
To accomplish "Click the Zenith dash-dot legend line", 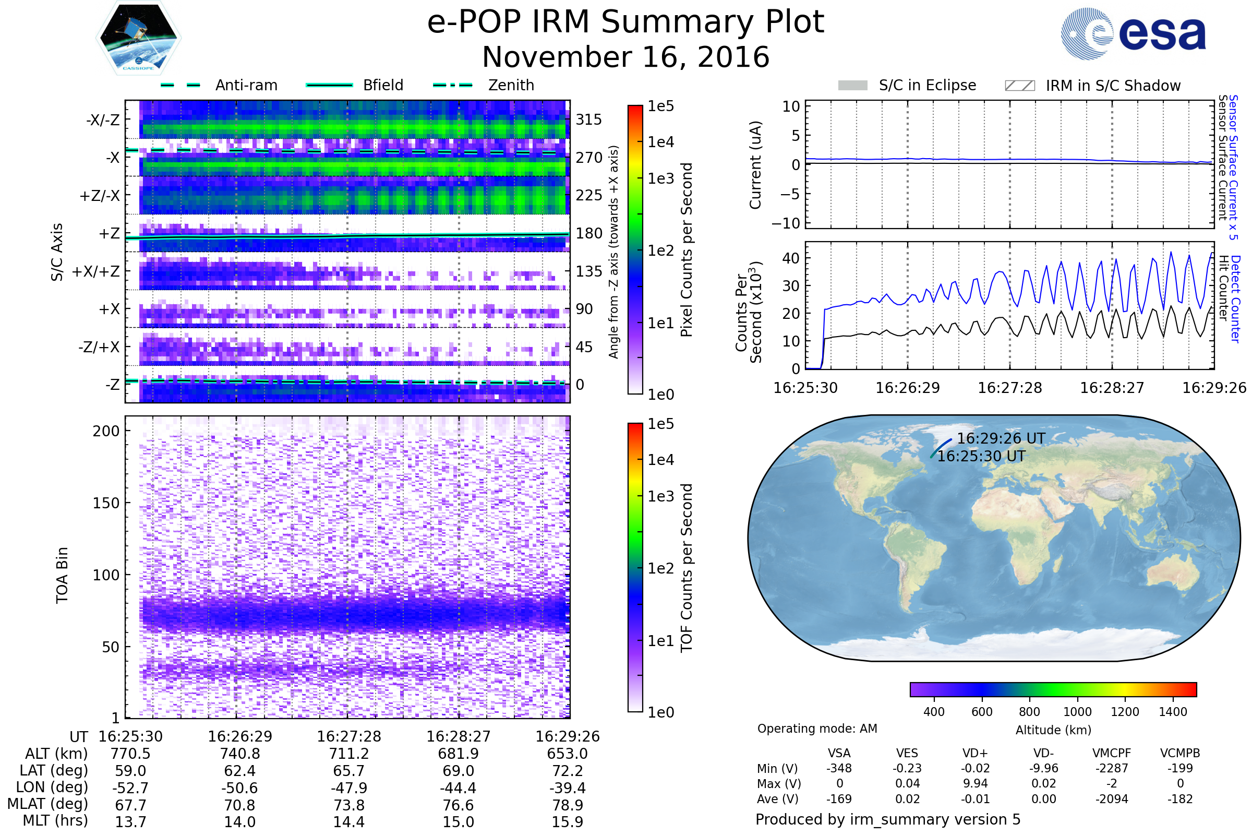I will 452,85.
